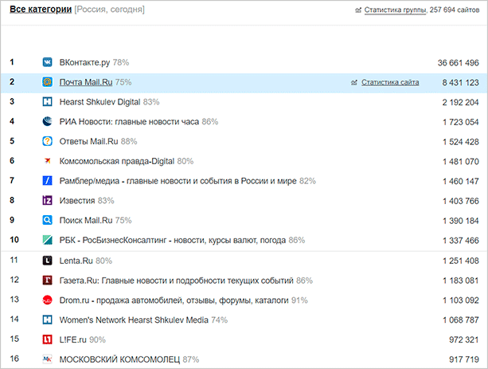Click the Otvety Mail.Ru question icon

click(48, 142)
